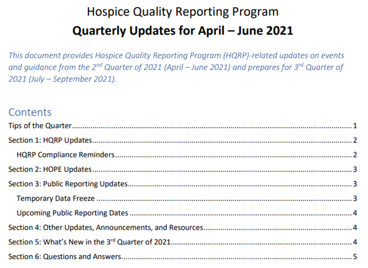
Task: Go to Section 1: HQRP Updates
Action: tap(50, 140)
